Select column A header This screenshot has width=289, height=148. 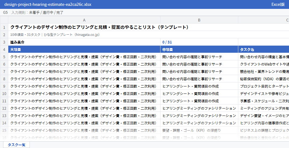pyautogui.click(x=84, y=20)
